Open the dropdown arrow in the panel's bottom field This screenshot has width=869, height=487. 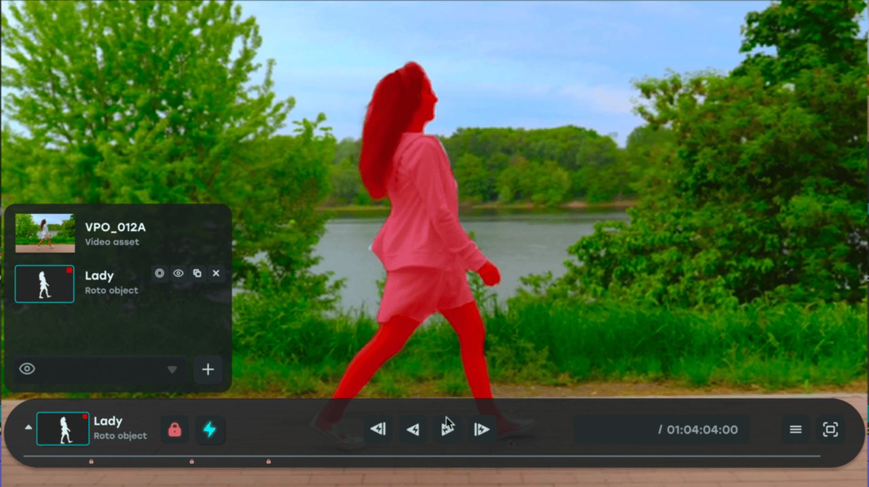coord(172,369)
